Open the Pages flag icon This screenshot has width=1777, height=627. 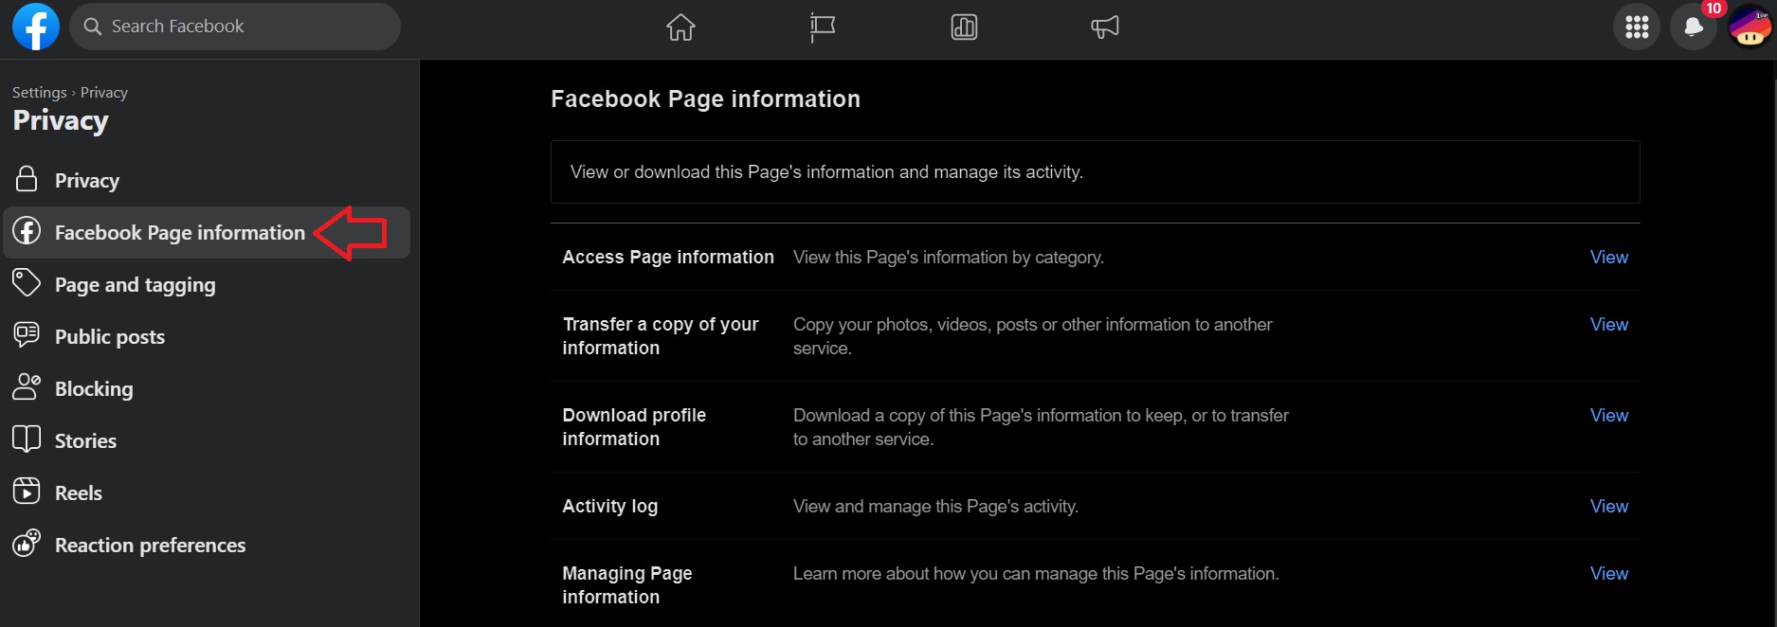(x=822, y=27)
